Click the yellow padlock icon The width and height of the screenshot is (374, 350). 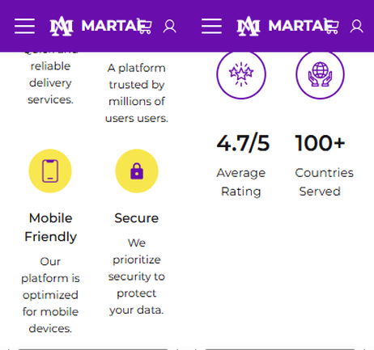(x=137, y=171)
